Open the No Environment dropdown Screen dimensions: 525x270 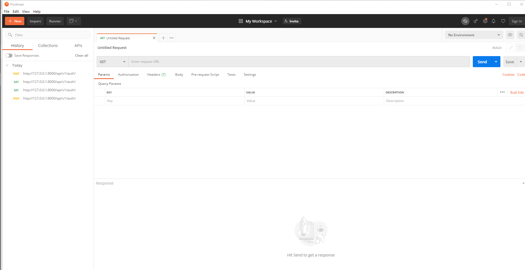coord(474,35)
